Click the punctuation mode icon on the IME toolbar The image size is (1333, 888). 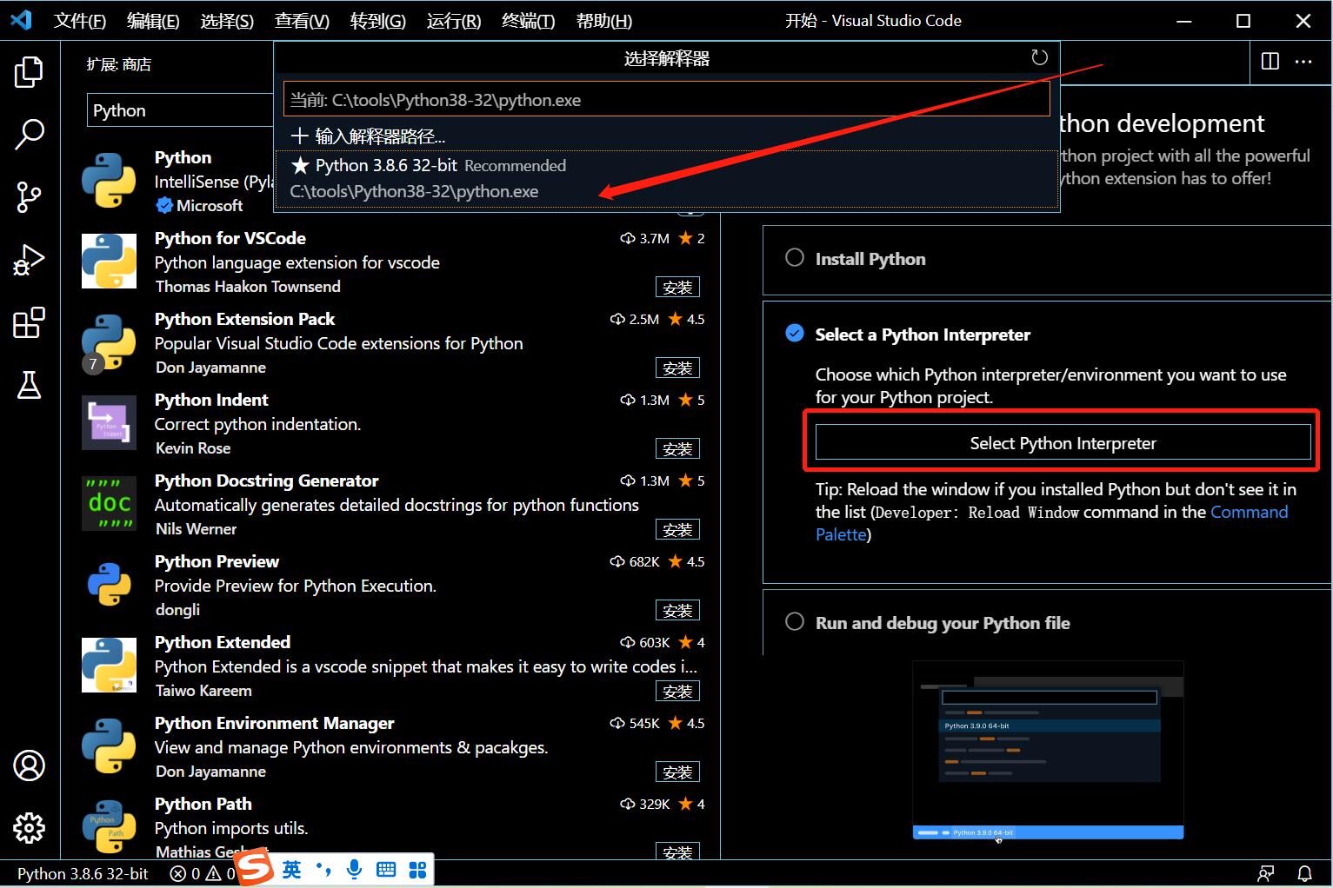click(323, 870)
